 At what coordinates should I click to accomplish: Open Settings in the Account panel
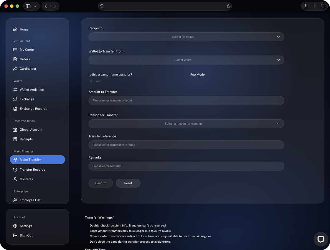26,226
